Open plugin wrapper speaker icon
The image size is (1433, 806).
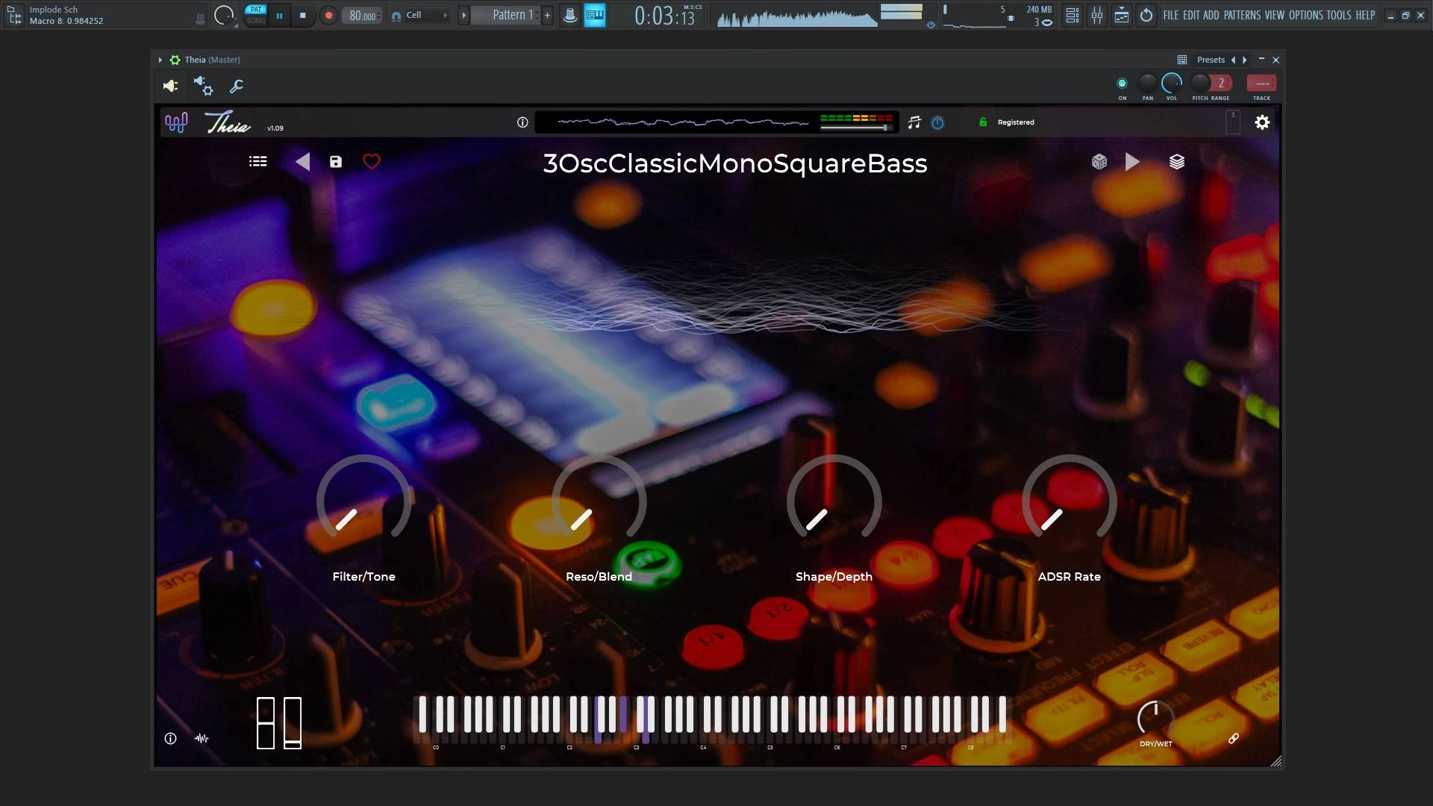click(x=170, y=86)
